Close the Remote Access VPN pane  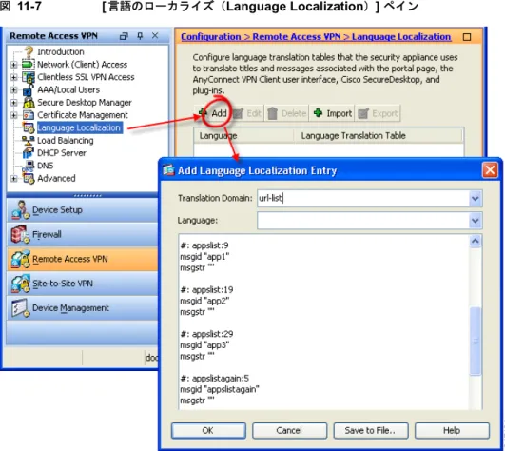155,35
